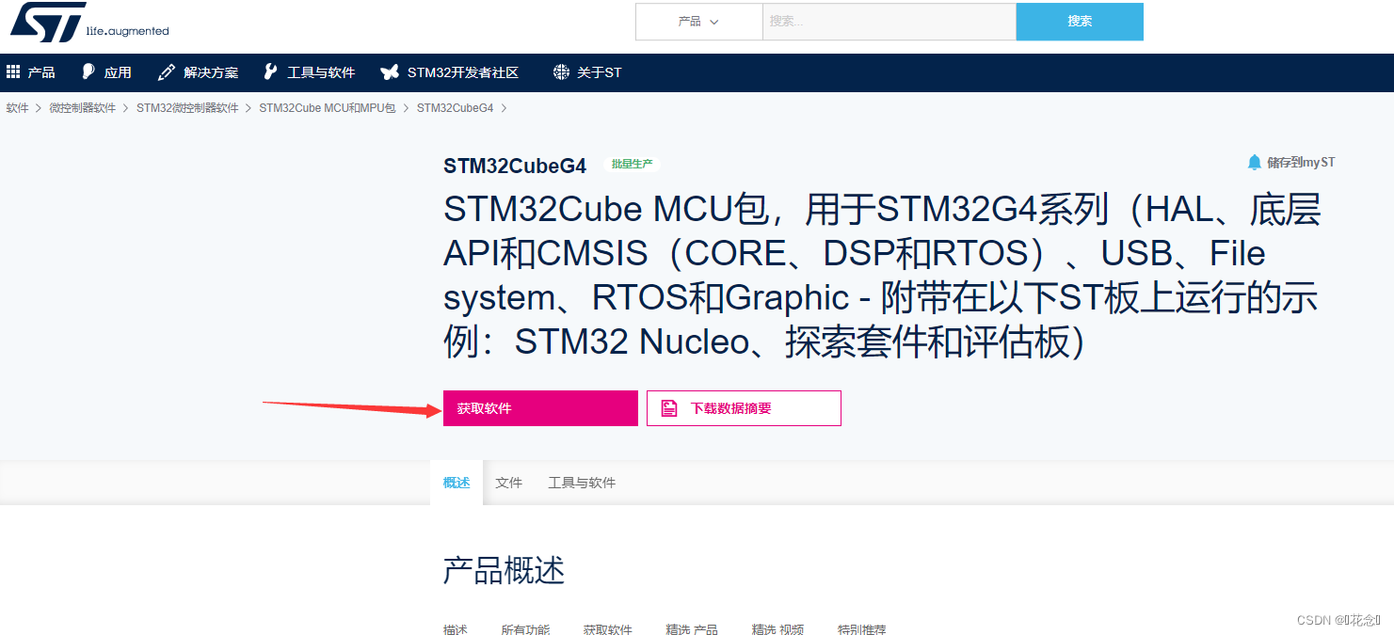
Task: Go to the STM32Cube MCU和MPU包 breadcrumb link
Action: (x=328, y=108)
